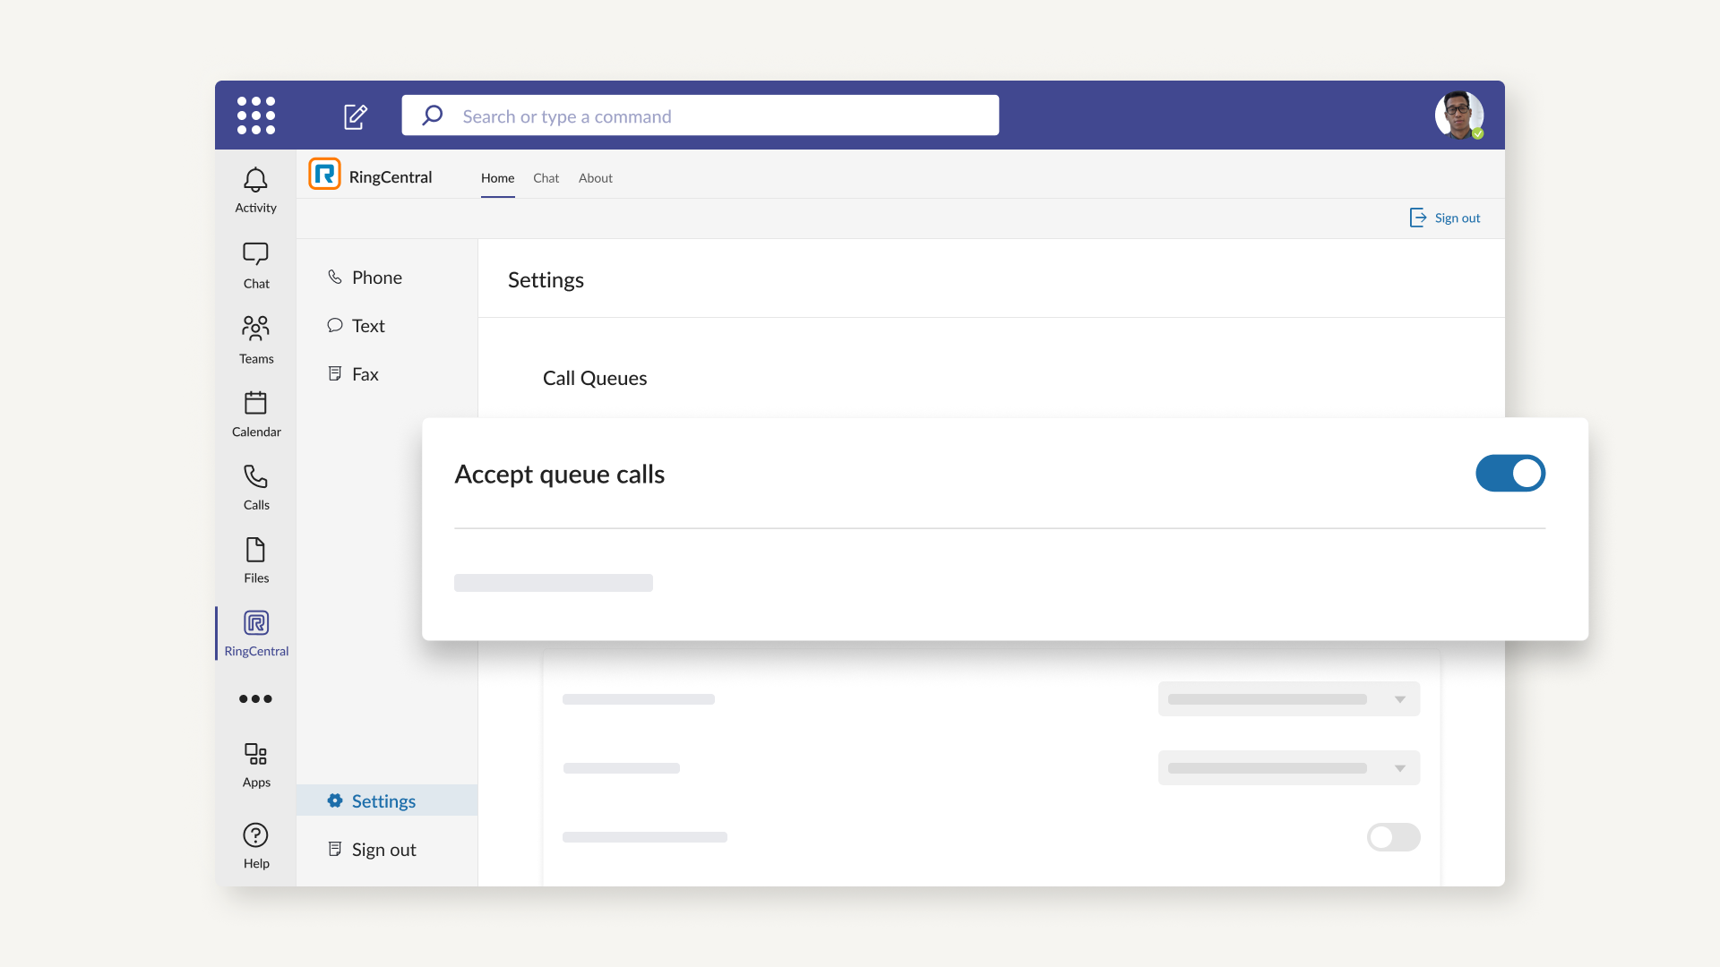Expand the second placeholder dropdown

[1288, 768]
